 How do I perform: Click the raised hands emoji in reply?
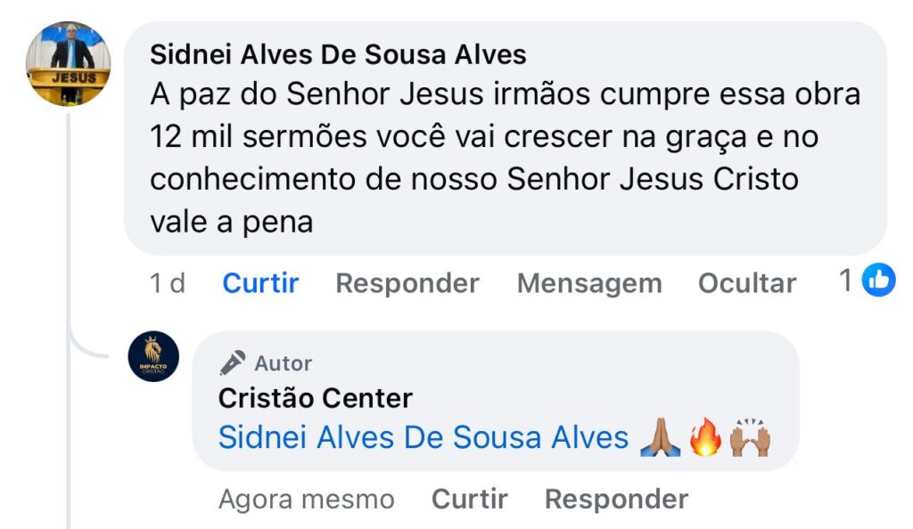pos(749,438)
